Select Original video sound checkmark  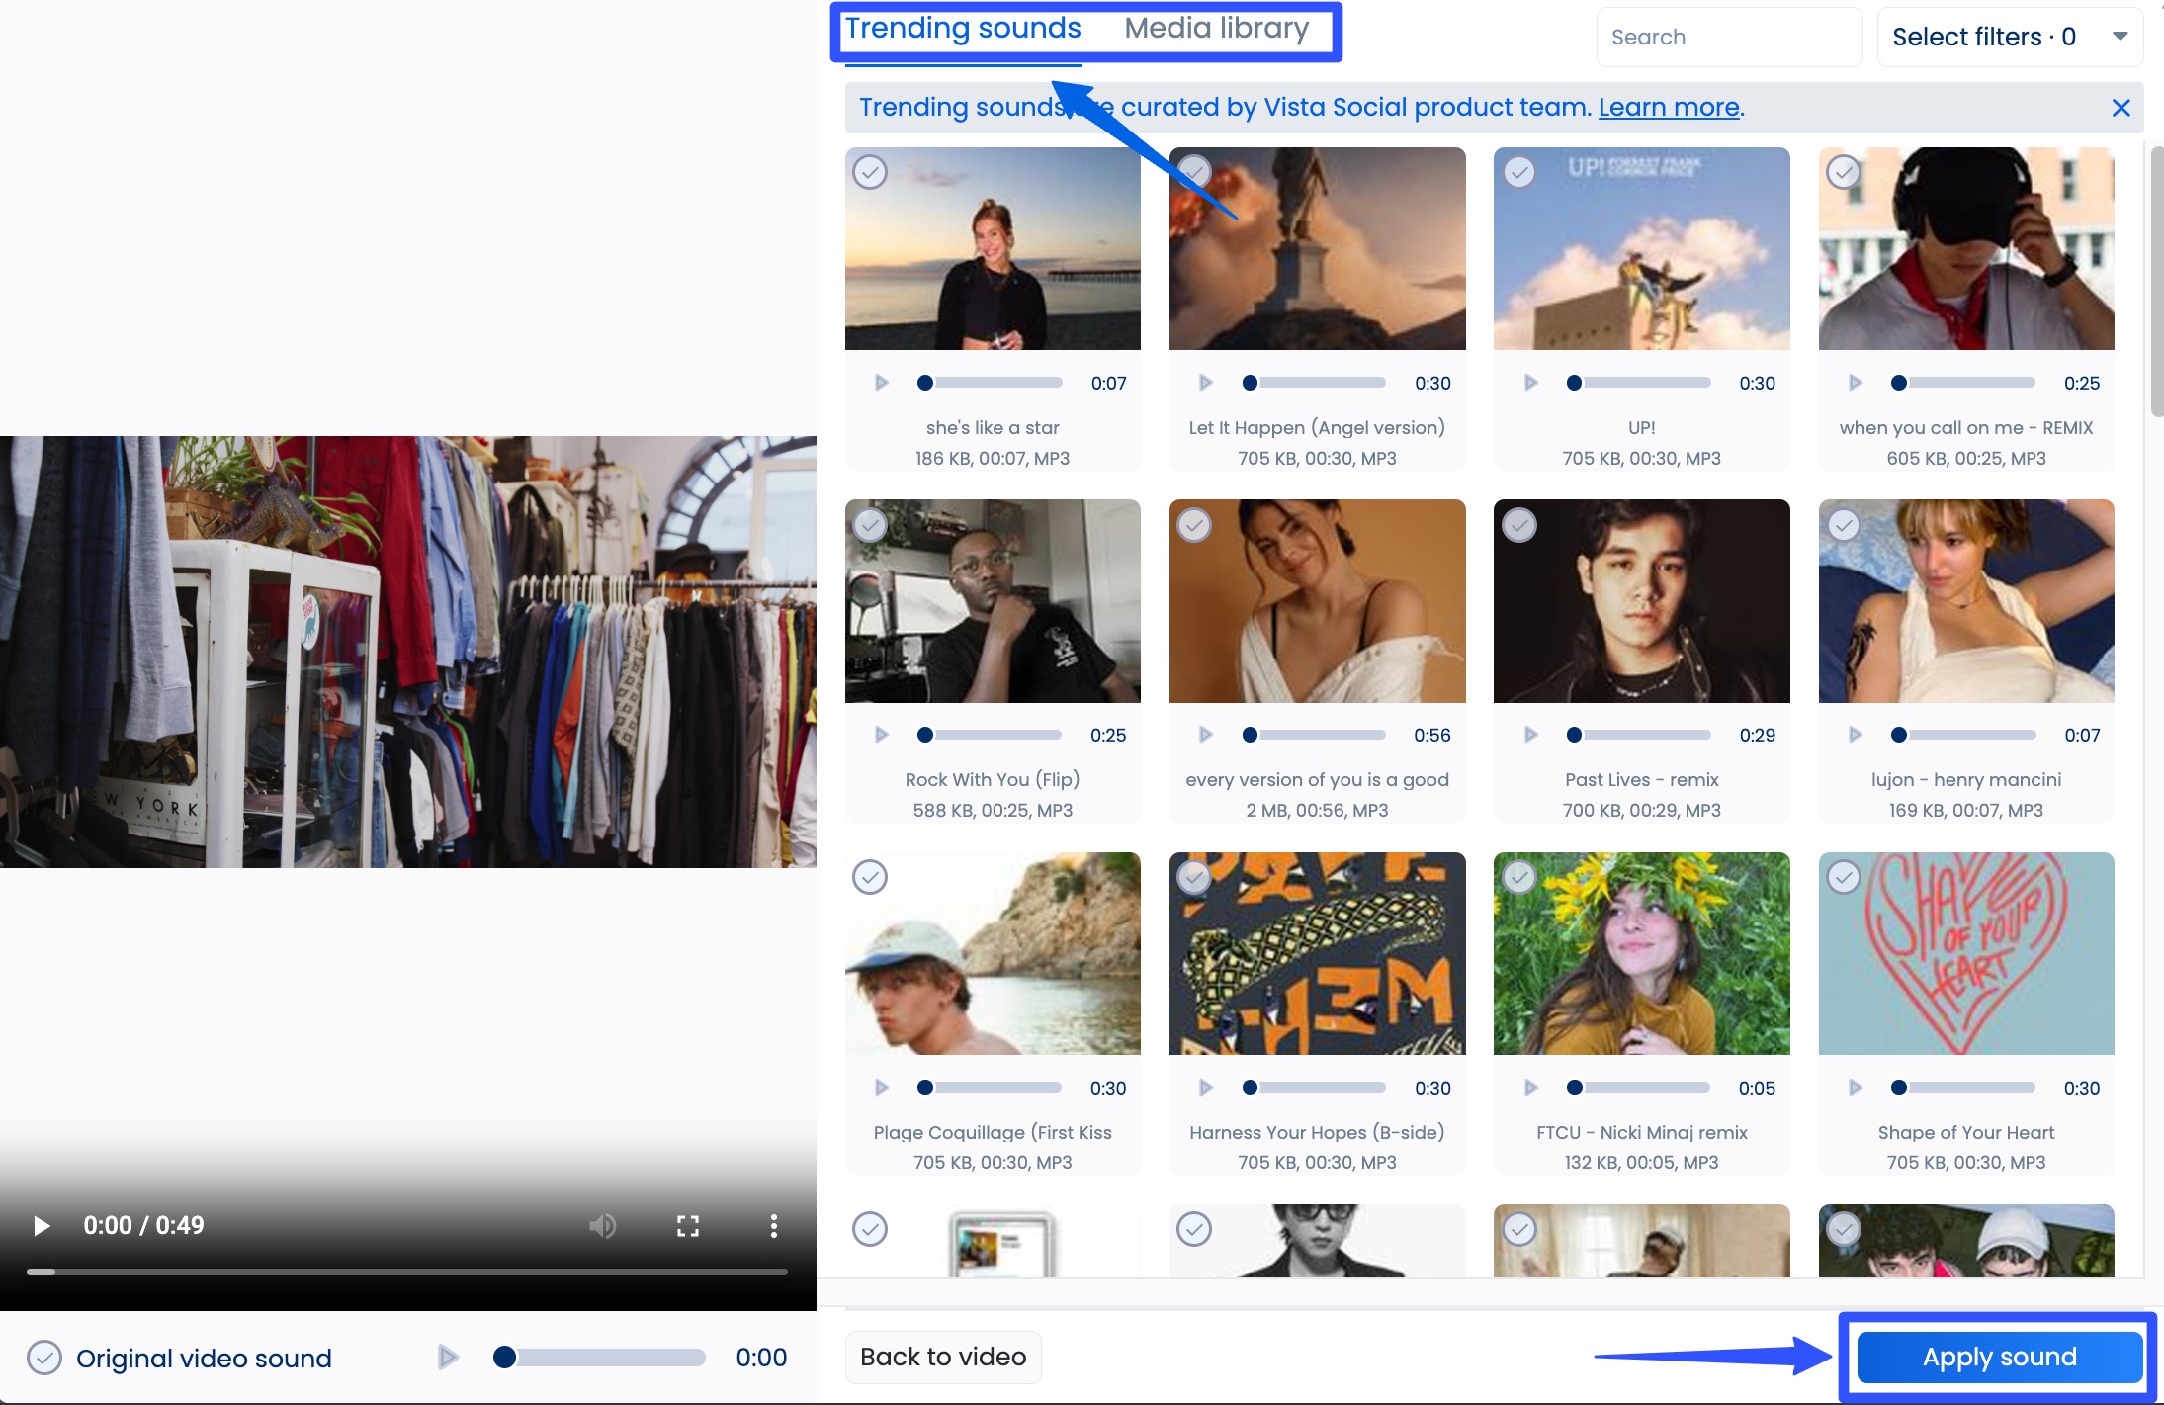(44, 1358)
